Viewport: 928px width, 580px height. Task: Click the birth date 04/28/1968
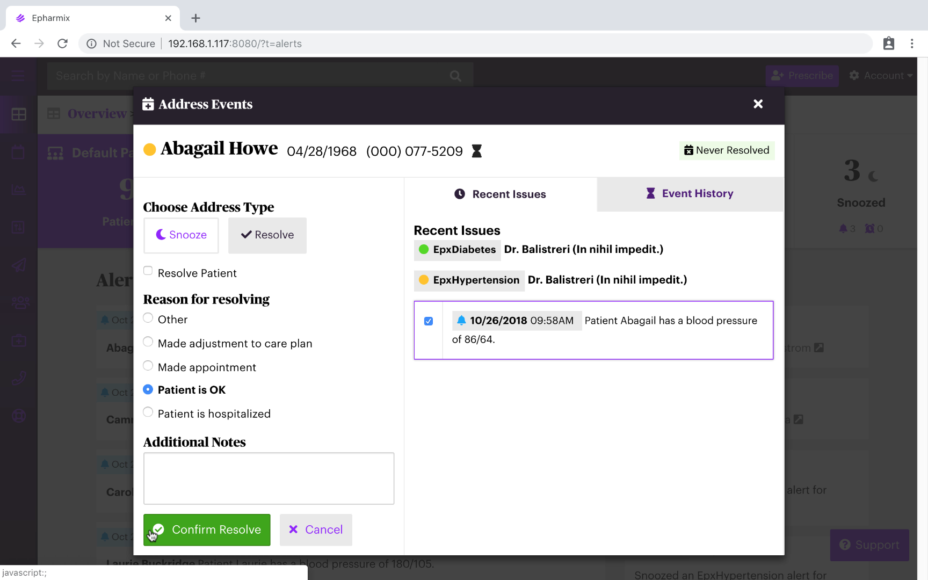322,151
